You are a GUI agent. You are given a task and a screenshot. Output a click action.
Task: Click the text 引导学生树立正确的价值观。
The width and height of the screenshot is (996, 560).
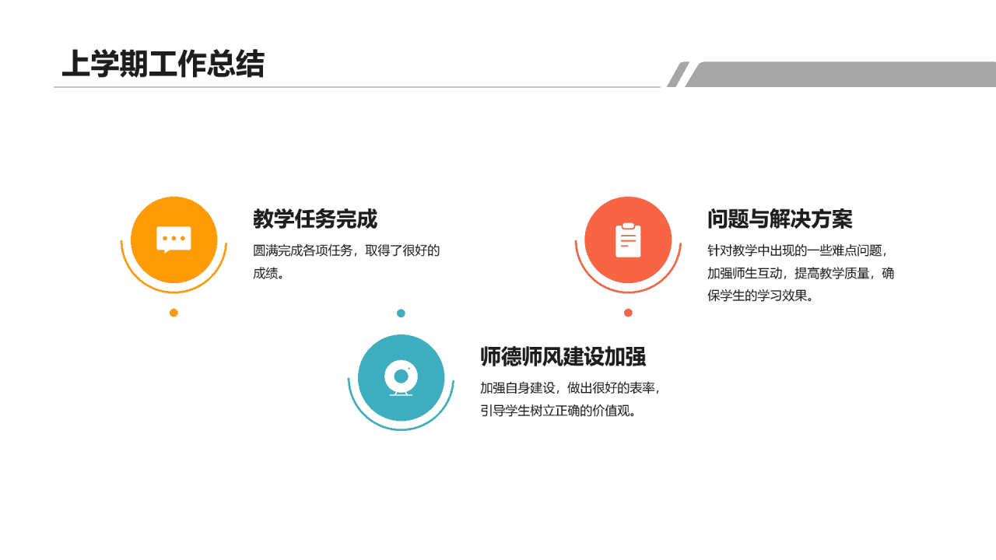558,411
